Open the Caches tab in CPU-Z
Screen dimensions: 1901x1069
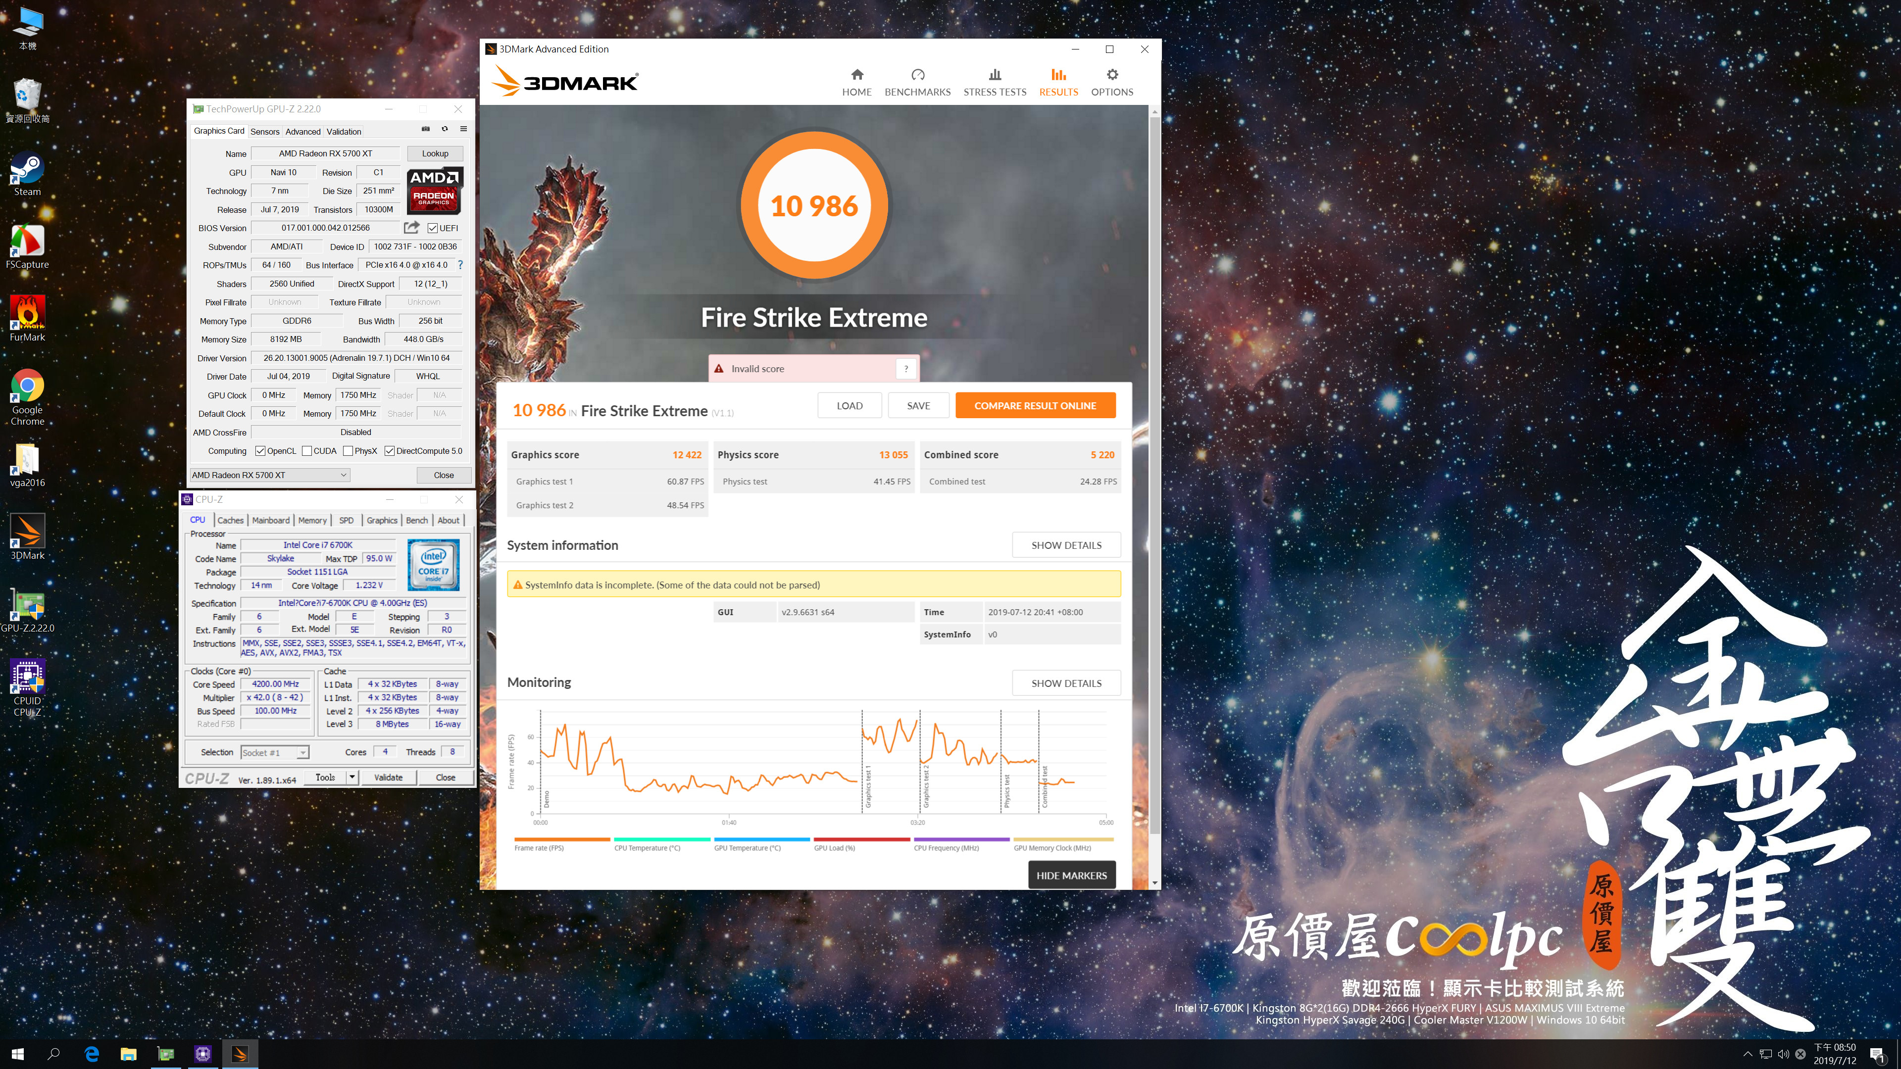(230, 520)
